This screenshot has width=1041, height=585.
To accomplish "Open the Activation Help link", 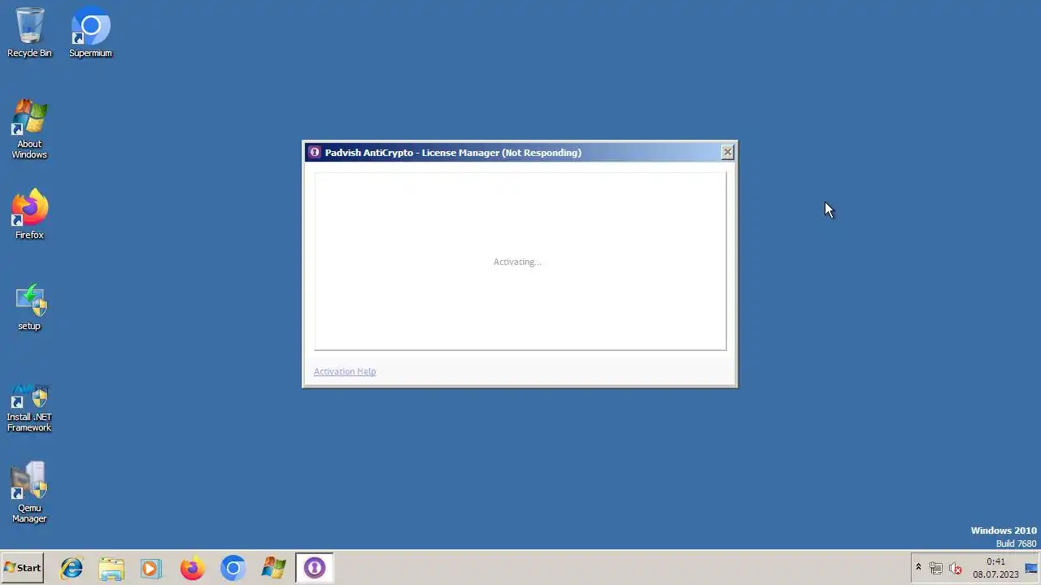I will pyautogui.click(x=345, y=371).
